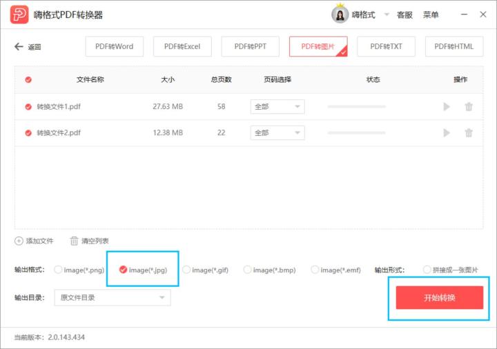Click the 12.38 MB size cell
This screenshot has width=497, height=349.
[168, 132]
